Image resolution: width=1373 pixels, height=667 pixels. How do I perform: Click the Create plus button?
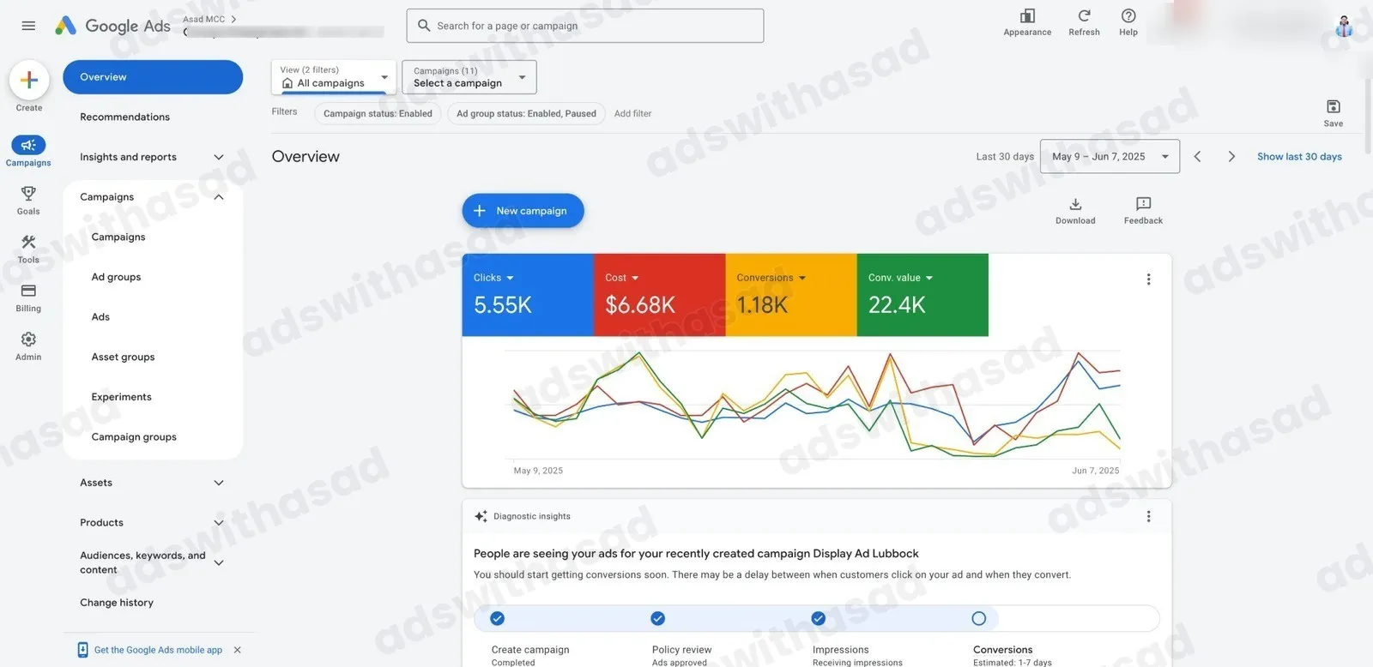(x=29, y=80)
